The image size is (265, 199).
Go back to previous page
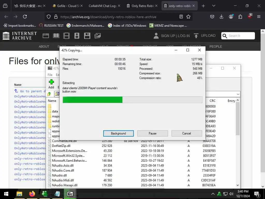click(6, 17)
